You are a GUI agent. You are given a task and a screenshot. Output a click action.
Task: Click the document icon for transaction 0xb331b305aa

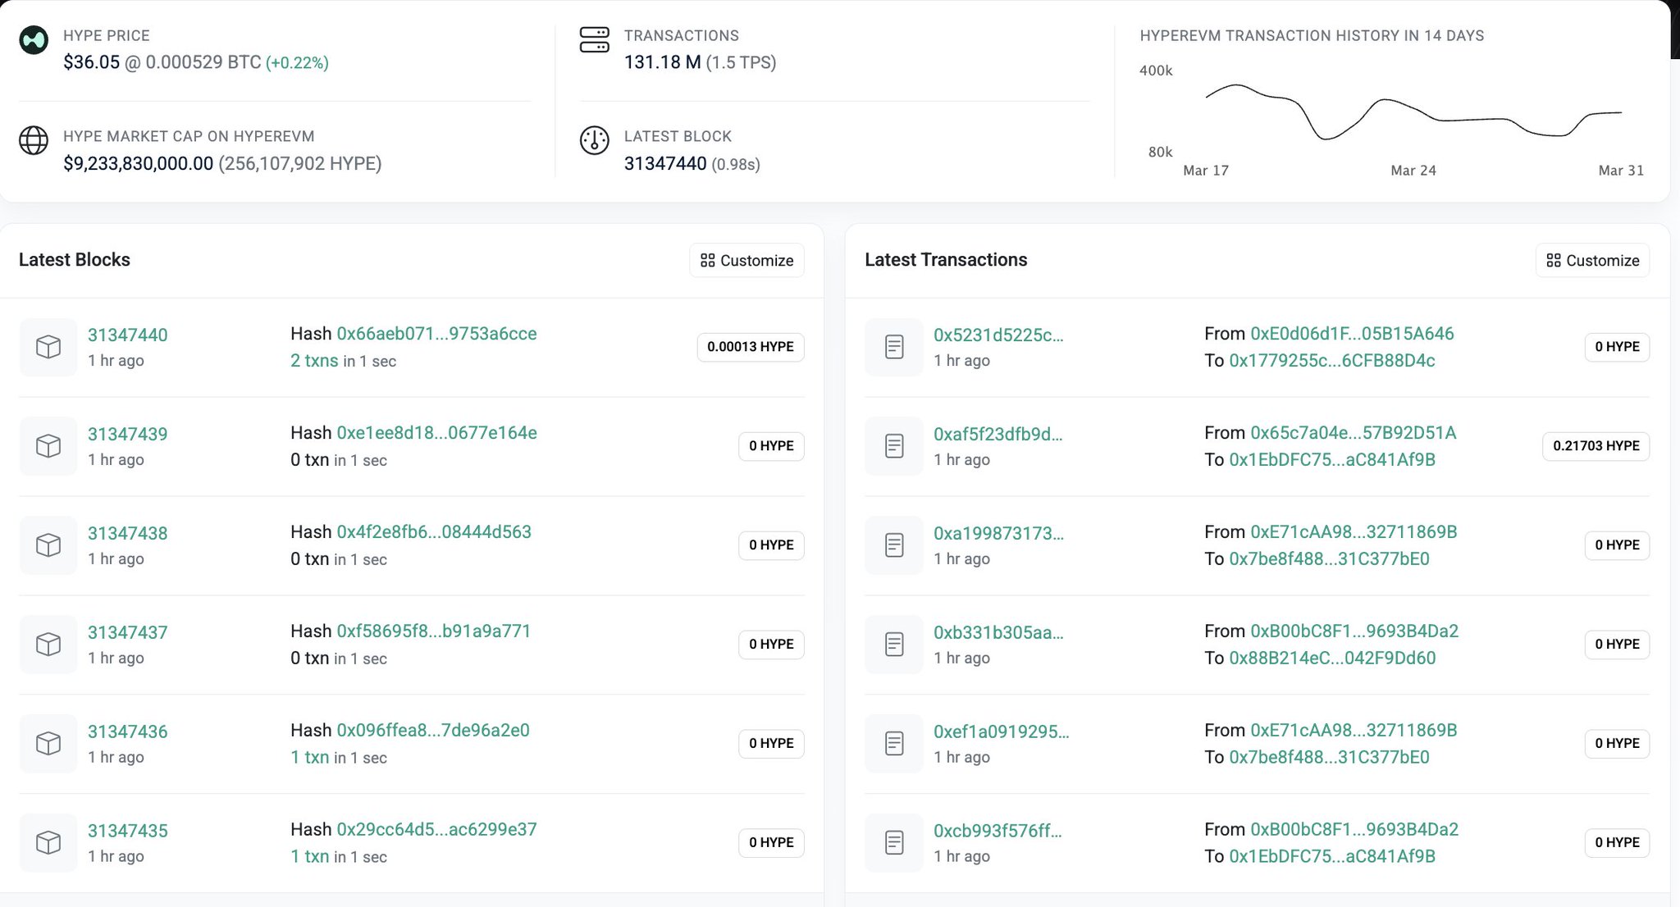894,645
